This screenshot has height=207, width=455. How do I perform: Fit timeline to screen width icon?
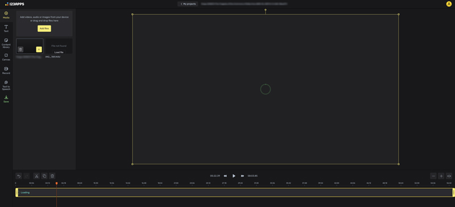coord(449,176)
